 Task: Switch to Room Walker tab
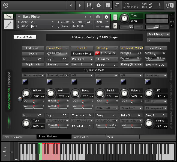tap(88, 137)
